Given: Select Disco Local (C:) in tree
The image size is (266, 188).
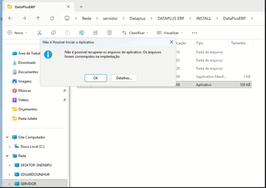Looking at the screenshot, I should coord(30,146).
